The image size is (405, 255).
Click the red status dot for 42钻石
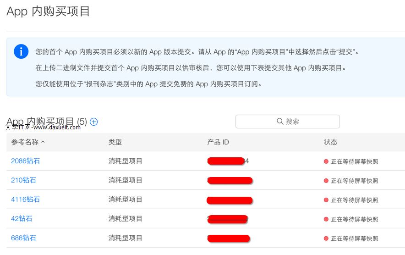pos(326,219)
